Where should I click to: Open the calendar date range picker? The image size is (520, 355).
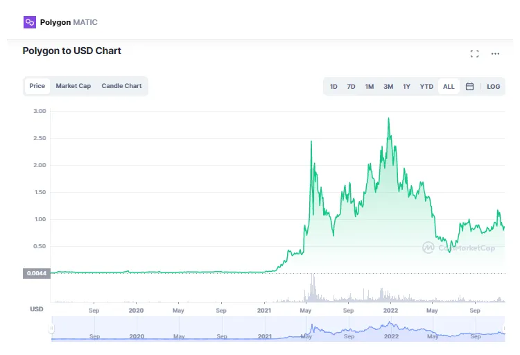[x=469, y=87]
